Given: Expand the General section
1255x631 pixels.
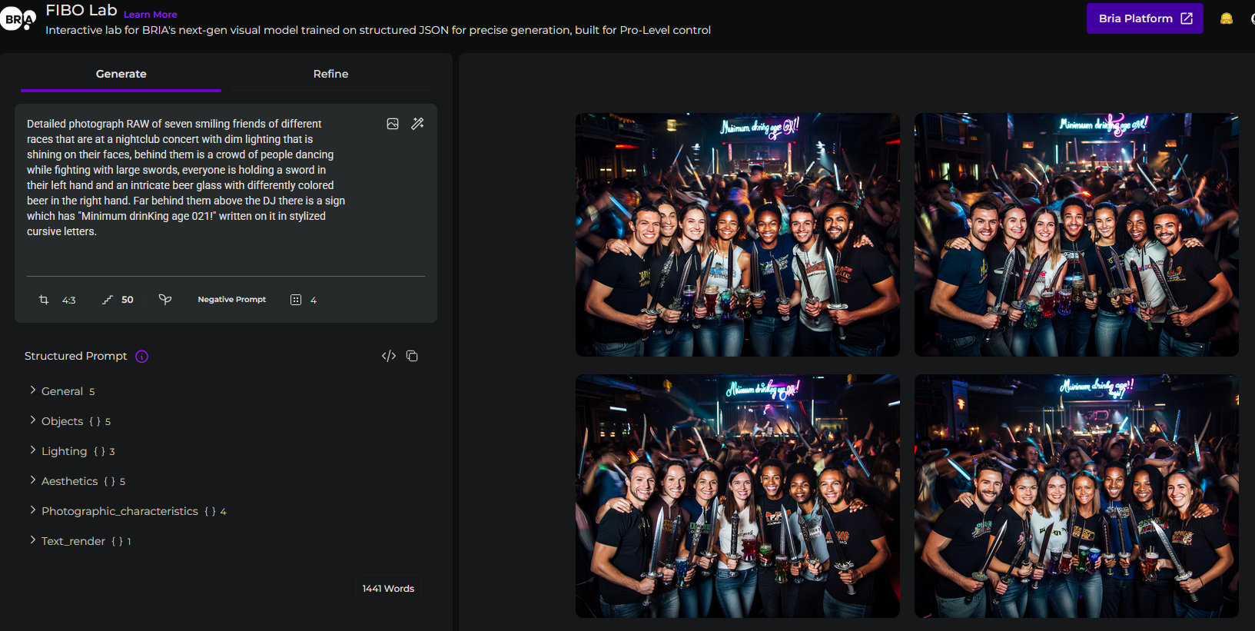Looking at the screenshot, I should coord(61,391).
